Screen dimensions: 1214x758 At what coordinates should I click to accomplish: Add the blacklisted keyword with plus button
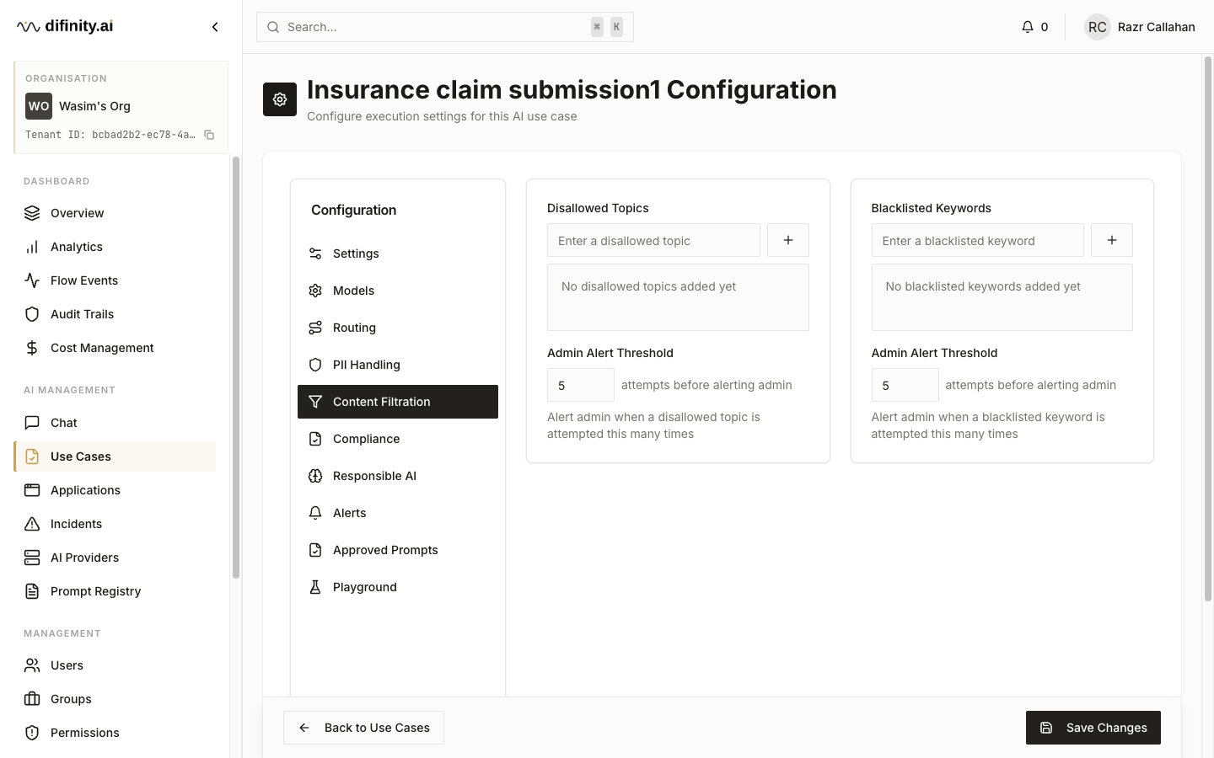coord(1112,240)
